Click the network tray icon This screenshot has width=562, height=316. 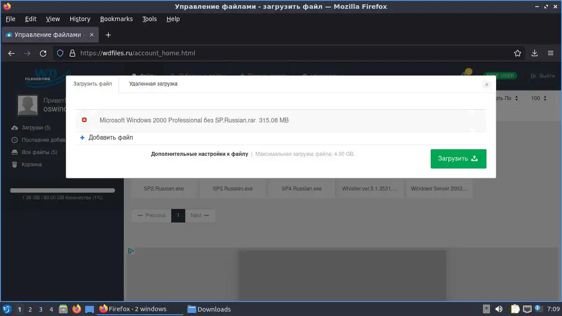point(527,309)
